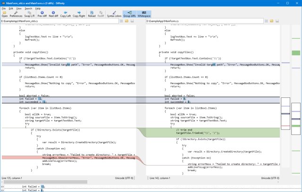
Task: Toggle the Group diffs option off
Action: pyautogui.click(x=129, y=14)
